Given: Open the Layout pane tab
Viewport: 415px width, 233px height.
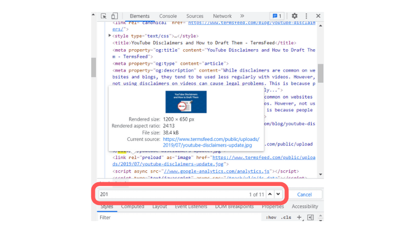Looking at the screenshot, I should 160,207.
